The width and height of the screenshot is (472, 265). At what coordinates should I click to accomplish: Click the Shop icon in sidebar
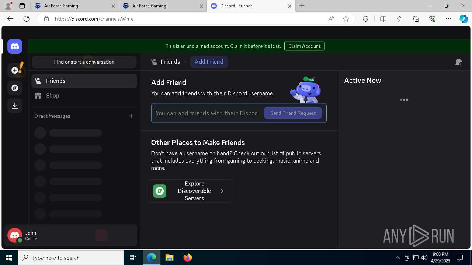[38, 96]
